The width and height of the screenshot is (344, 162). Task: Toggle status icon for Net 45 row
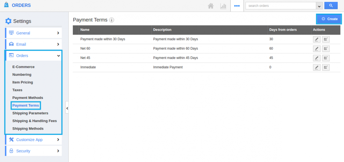pyautogui.click(x=326, y=58)
